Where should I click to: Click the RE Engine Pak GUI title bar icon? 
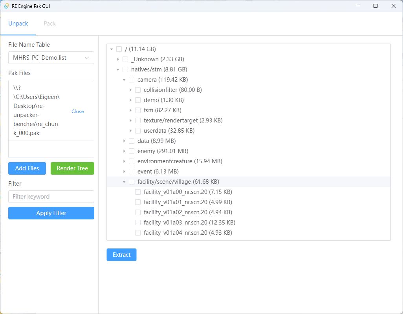coord(7,6)
